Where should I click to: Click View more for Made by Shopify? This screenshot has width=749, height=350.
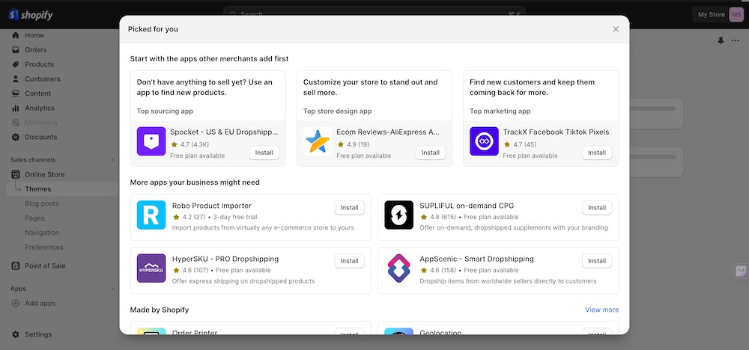[602, 310]
